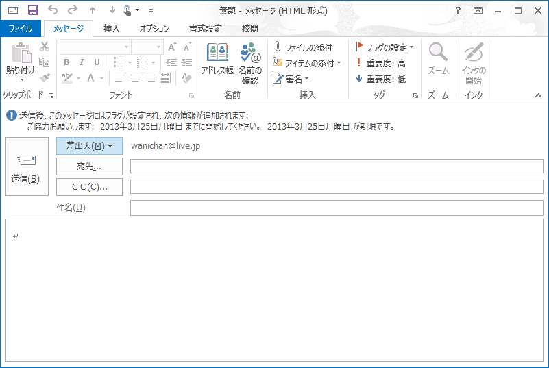Click 名前の確認 check names icon
The height and width of the screenshot is (368, 549).
point(250,63)
